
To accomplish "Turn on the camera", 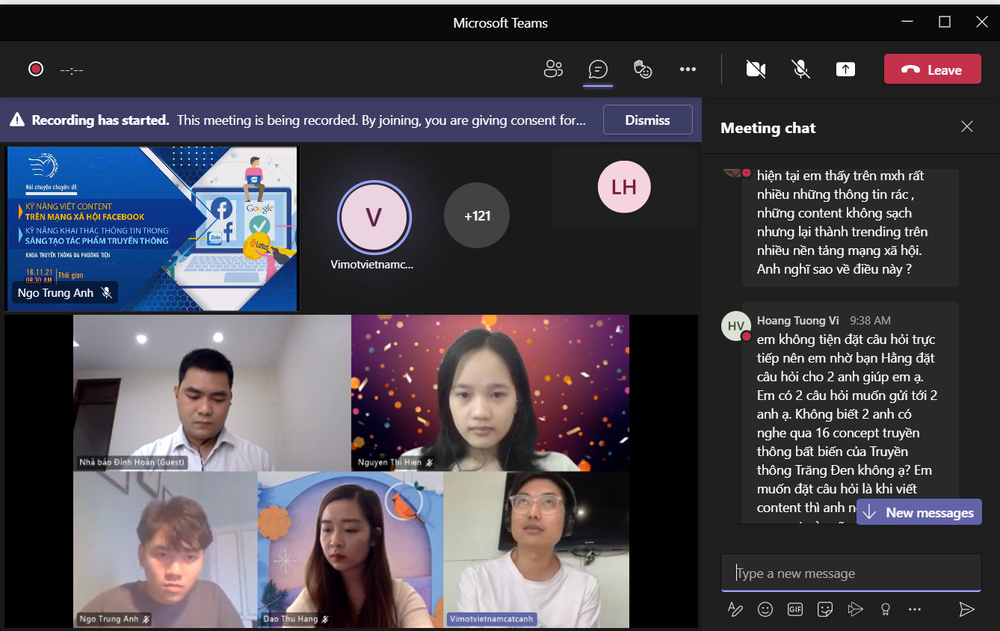I will point(756,70).
